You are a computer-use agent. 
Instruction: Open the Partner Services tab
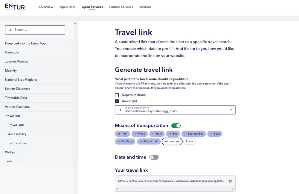coord(121,7)
